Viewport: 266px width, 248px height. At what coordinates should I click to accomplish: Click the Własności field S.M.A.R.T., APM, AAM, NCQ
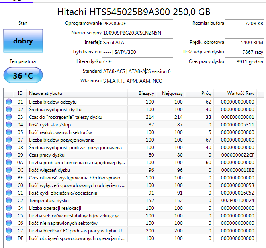[x=183, y=81]
